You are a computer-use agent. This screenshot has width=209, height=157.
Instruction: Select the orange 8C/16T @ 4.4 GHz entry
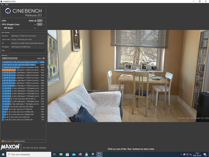coord(23,70)
